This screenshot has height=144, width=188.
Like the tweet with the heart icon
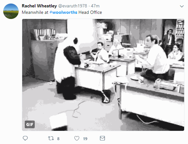[x=77, y=138]
